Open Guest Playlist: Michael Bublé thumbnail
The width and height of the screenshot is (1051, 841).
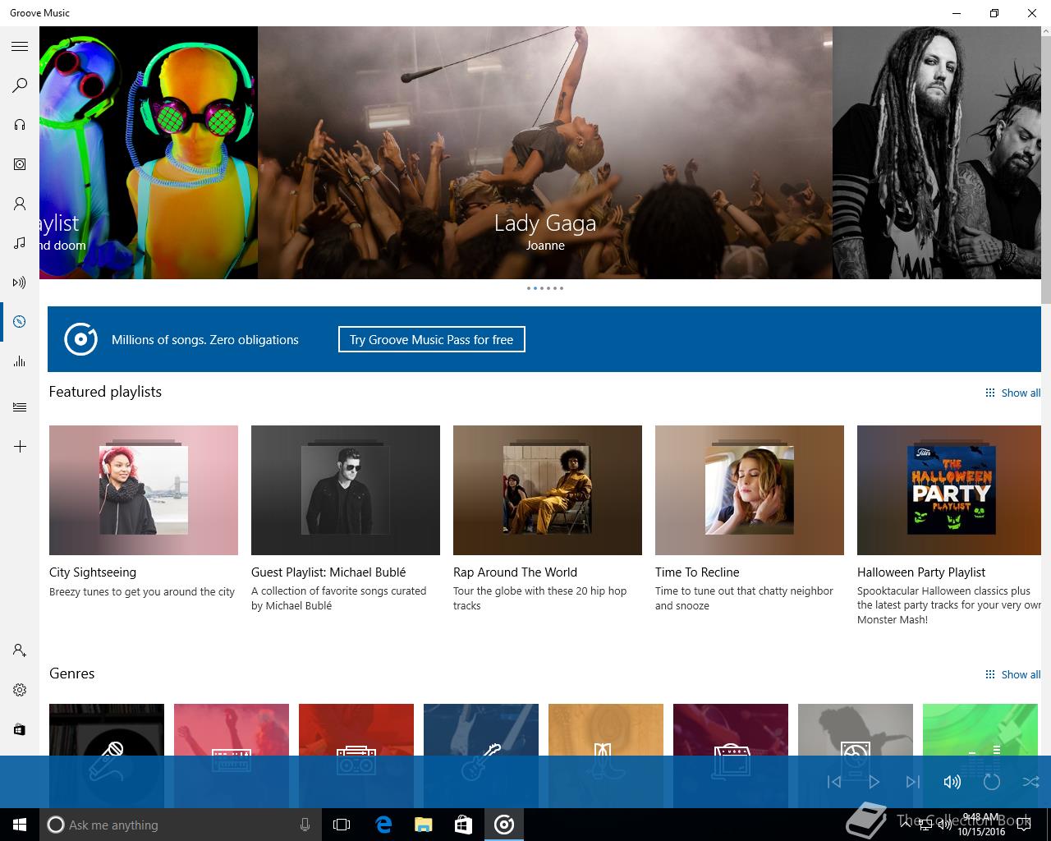pyautogui.click(x=346, y=490)
